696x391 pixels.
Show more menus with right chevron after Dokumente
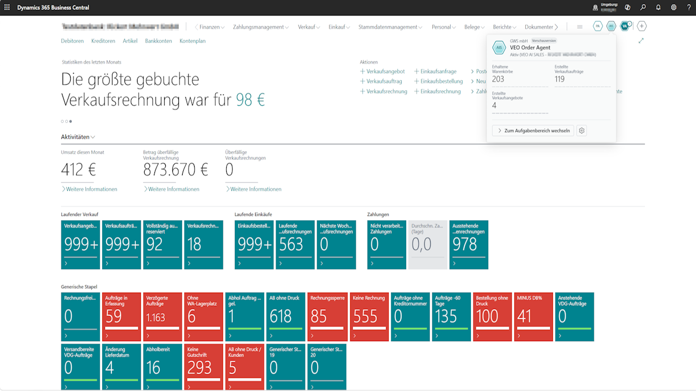(x=556, y=27)
